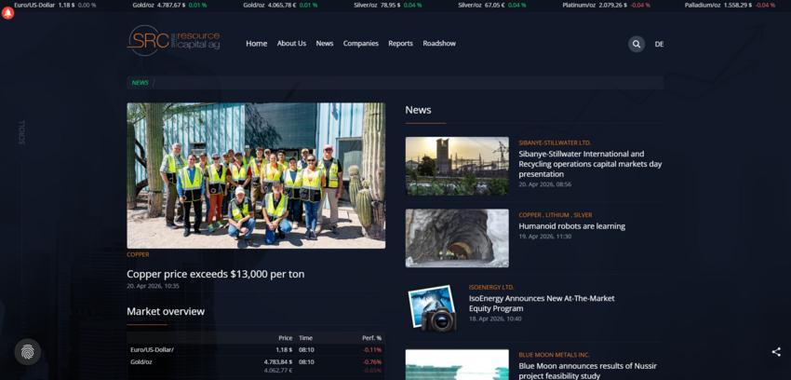Click the Gold/oz market overview row
This screenshot has height=380, width=791.
tap(256, 366)
